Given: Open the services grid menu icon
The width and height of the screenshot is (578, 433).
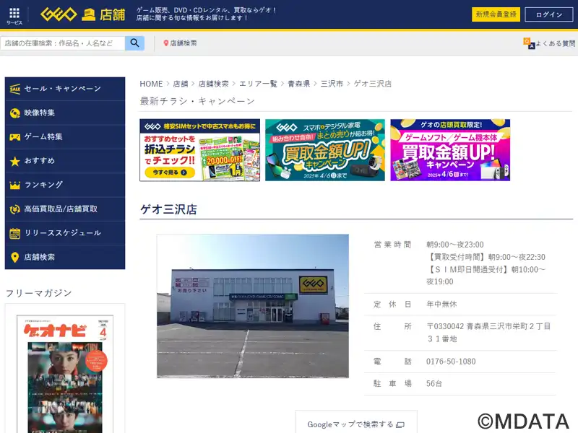Looking at the screenshot, I should (14, 14).
